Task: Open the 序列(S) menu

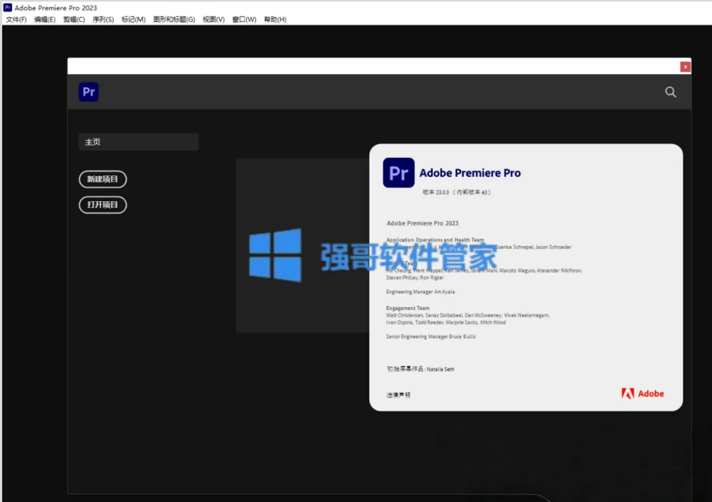Action: click(x=103, y=19)
